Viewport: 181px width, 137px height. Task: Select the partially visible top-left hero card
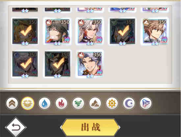(25, 10)
